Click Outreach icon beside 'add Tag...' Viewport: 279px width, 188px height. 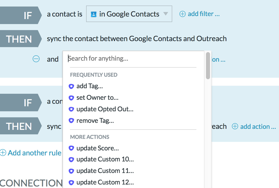[x=71, y=86]
